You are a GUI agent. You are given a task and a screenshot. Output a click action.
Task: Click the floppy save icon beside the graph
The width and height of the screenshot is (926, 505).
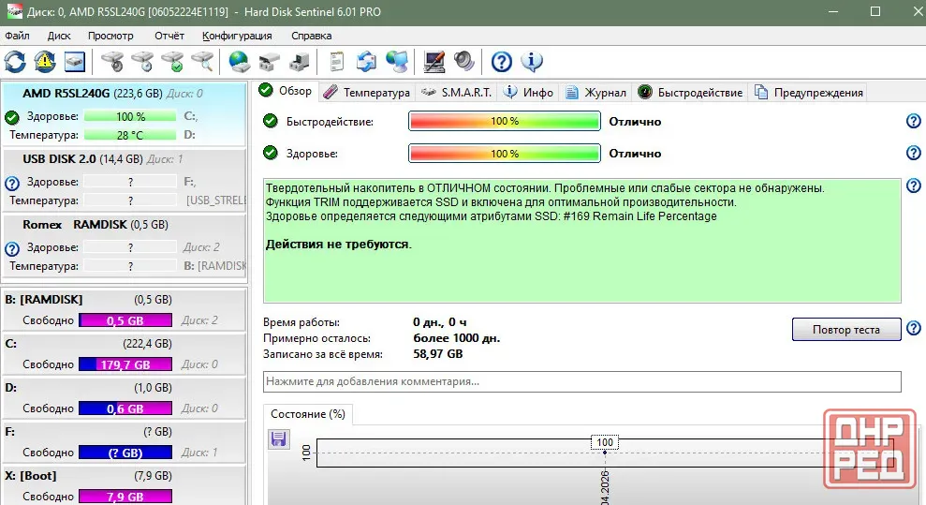pos(278,438)
